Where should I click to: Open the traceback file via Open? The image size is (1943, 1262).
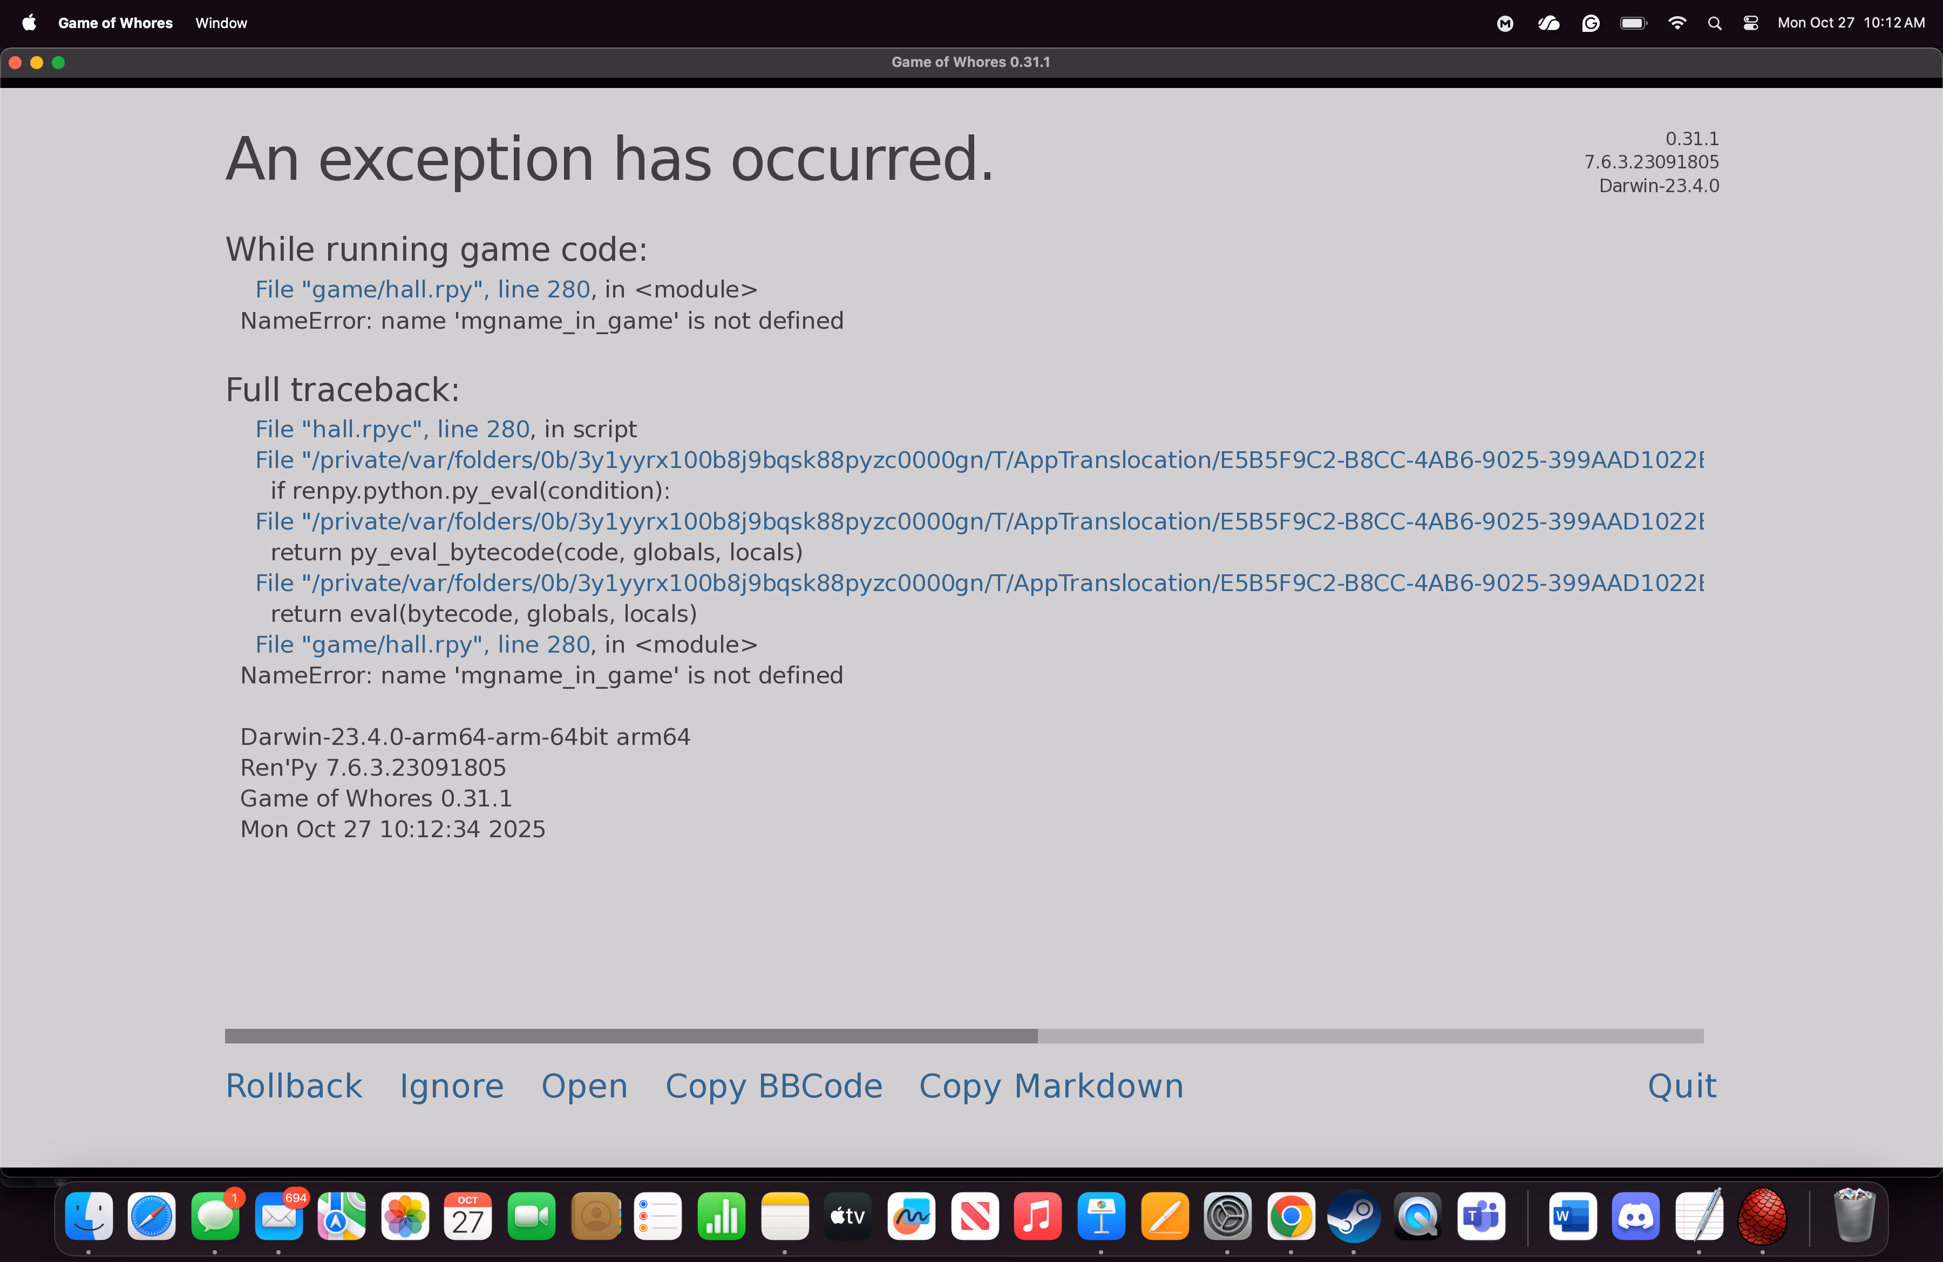[x=584, y=1085]
